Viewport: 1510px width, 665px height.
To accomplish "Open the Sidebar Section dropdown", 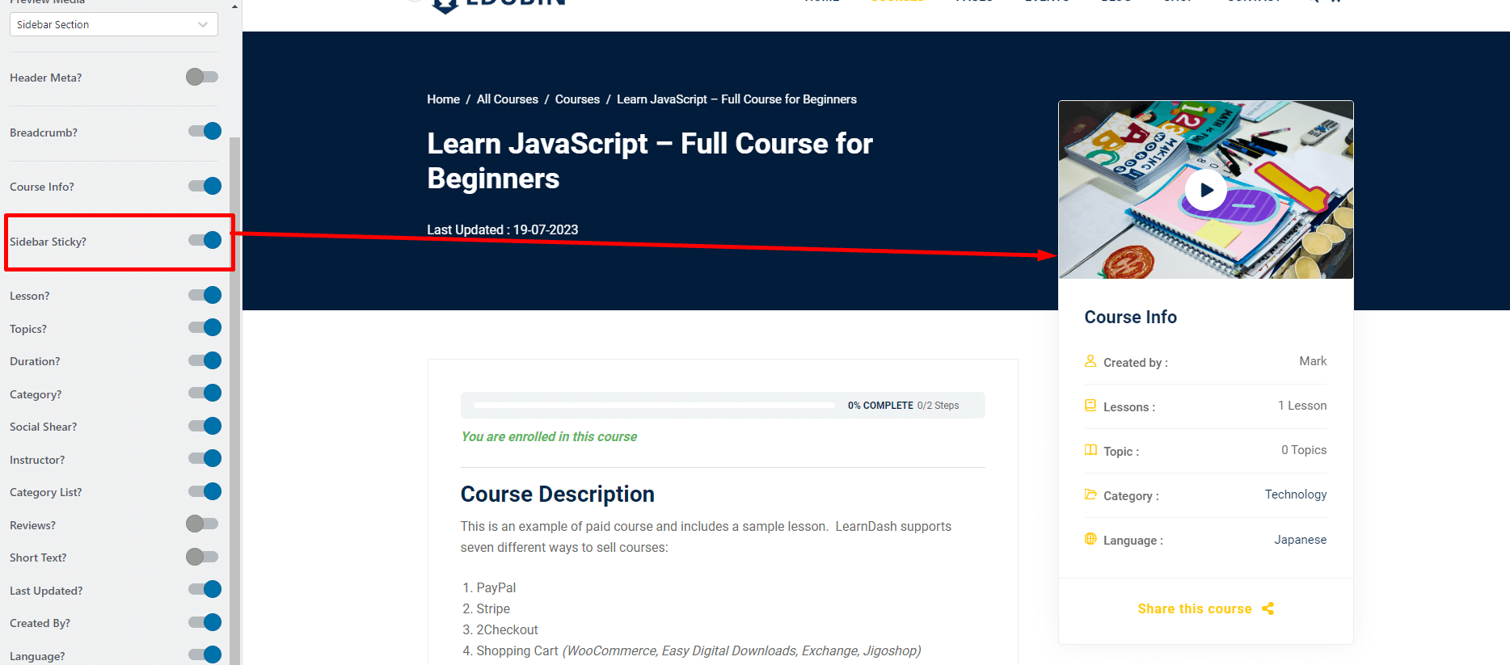I will point(113,24).
